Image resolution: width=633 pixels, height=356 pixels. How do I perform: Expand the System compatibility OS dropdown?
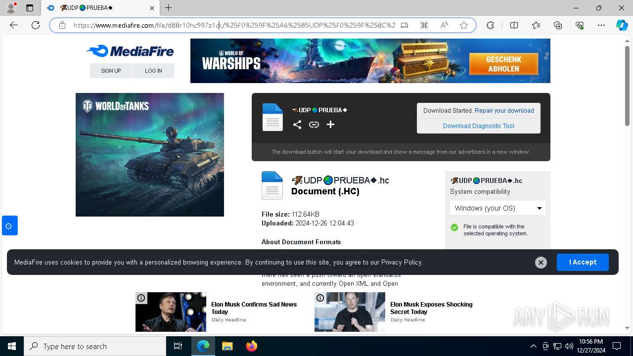point(497,208)
